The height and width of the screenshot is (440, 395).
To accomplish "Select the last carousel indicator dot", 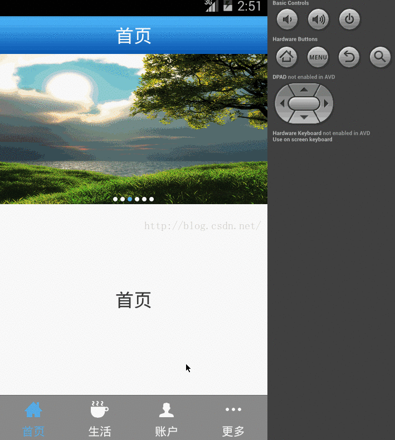I will tap(152, 199).
